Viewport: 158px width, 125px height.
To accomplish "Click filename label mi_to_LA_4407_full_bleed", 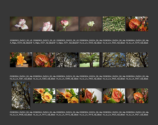I will [x=137, y=79].
